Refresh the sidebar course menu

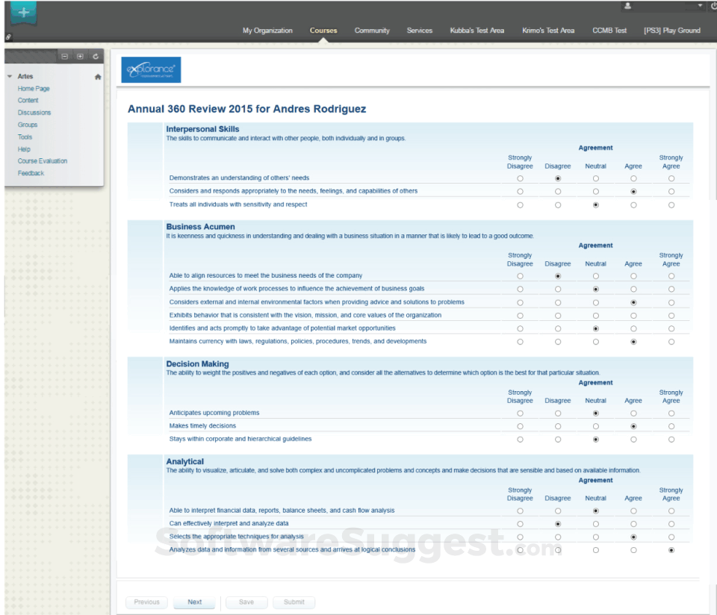coord(96,56)
